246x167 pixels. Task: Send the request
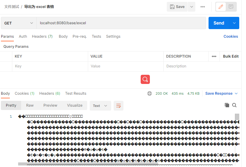tap(219, 23)
